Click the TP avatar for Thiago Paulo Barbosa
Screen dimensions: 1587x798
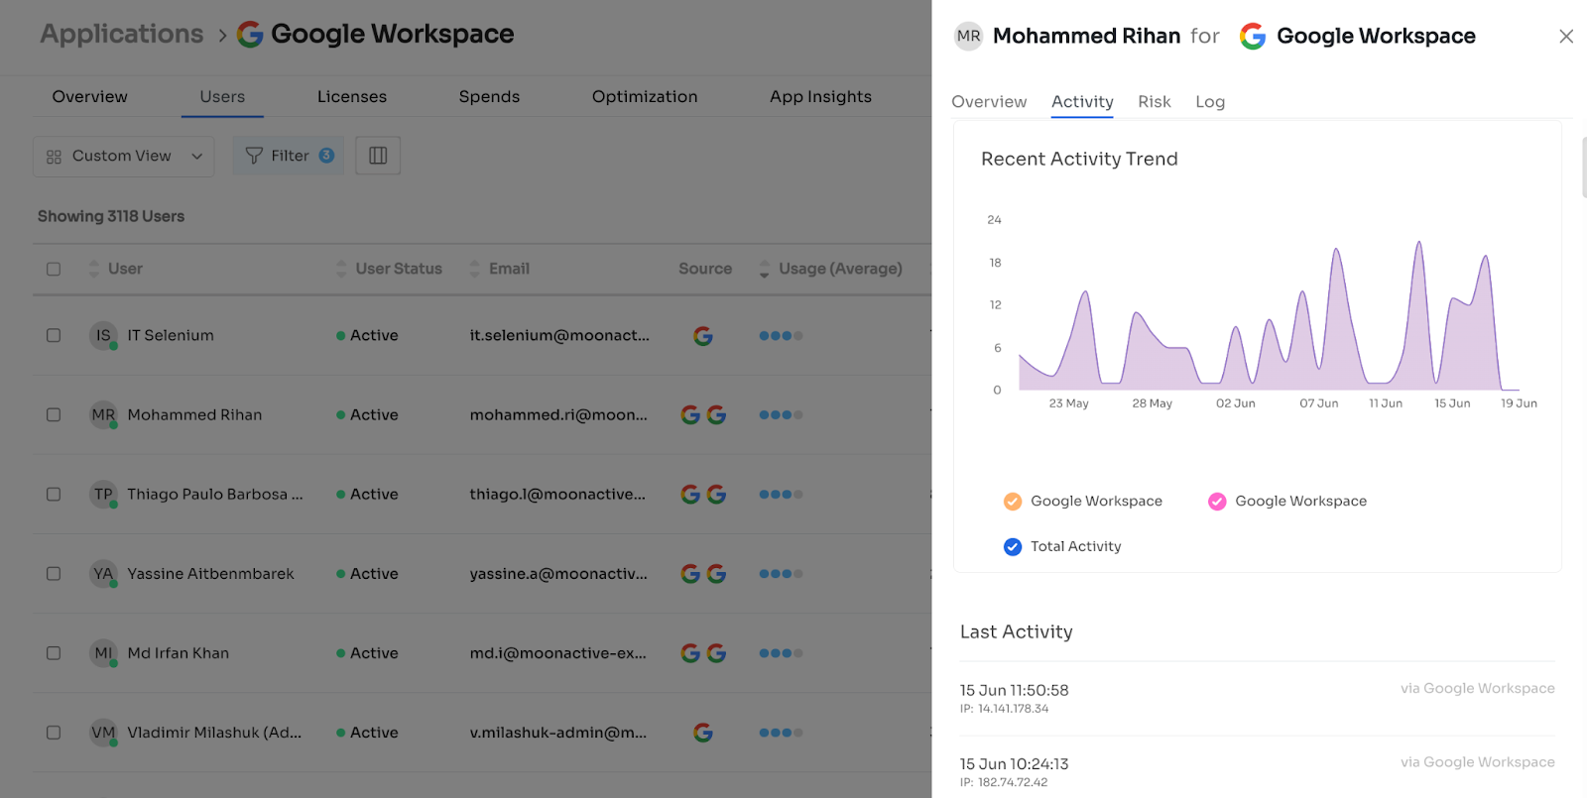[x=103, y=495]
